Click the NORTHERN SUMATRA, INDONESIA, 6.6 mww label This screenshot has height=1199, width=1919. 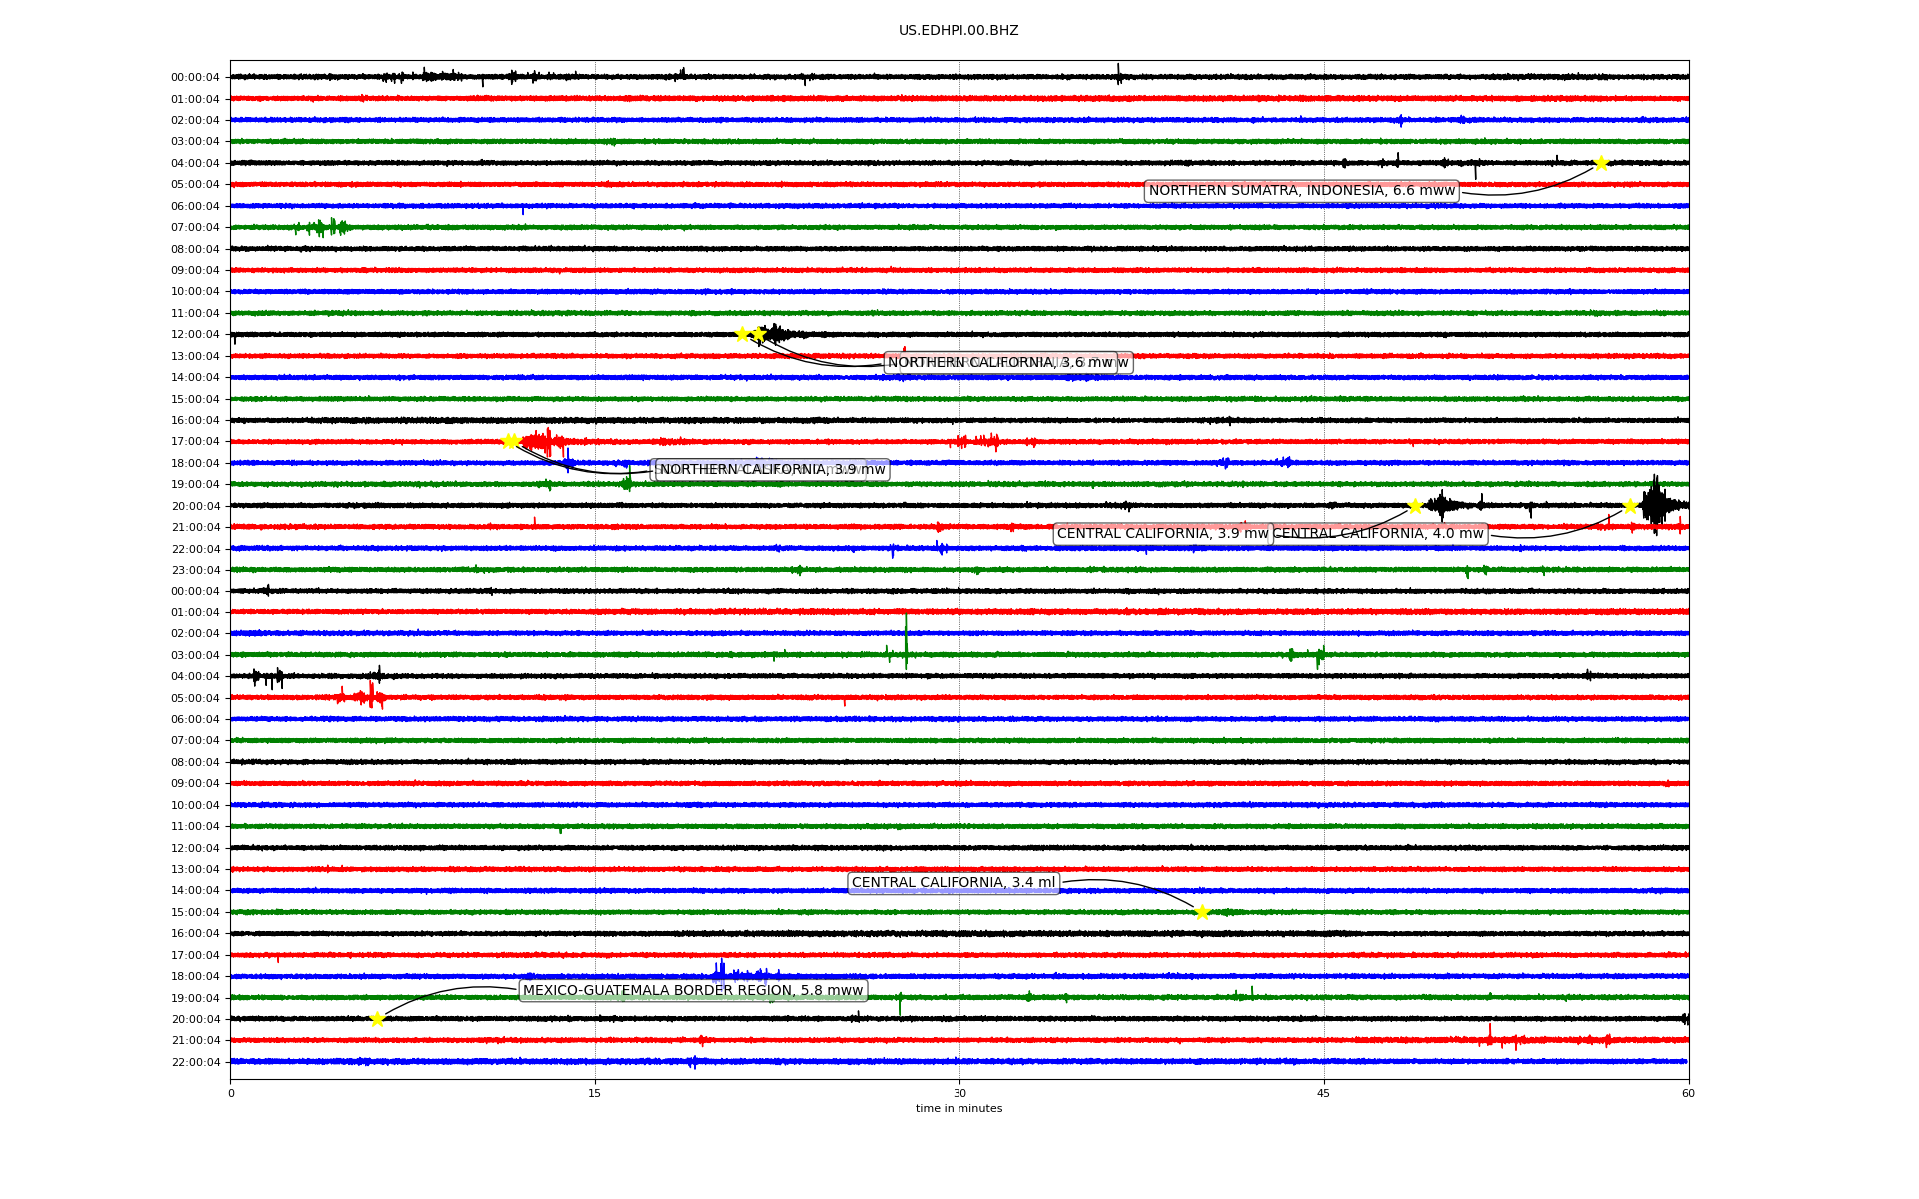[x=1301, y=191]
